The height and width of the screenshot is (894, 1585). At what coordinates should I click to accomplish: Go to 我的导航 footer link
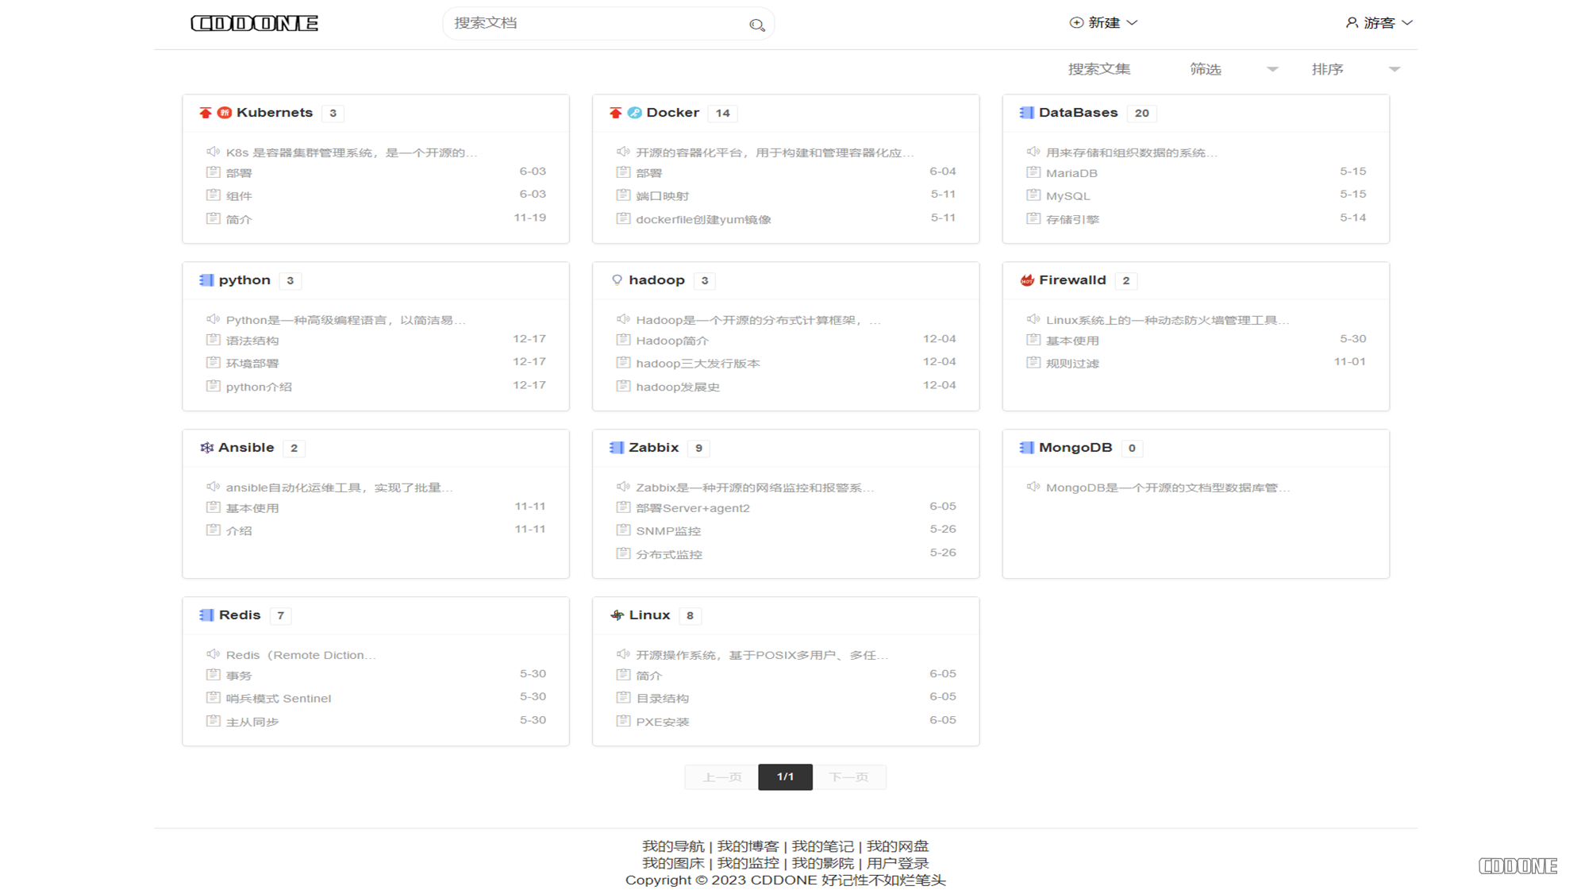point(673,846)
